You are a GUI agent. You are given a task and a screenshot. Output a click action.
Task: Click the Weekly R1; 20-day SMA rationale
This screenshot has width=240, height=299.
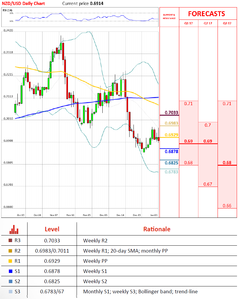pyautogui.click(x=125, y=251)
